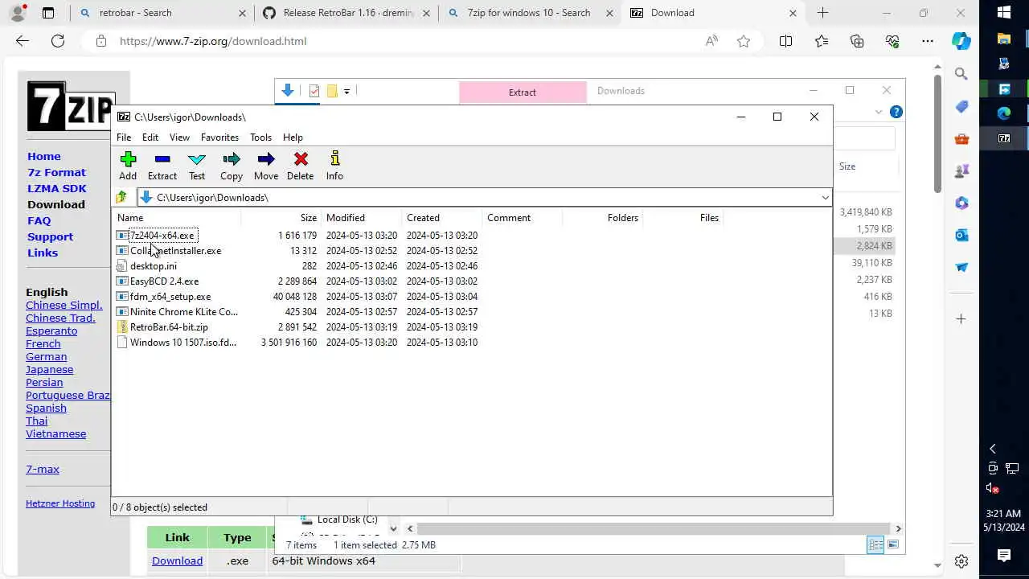Open the Tools briefcase icon in the Edge sidebar
The image size is (1029, 579).
(x=961, y=138)
